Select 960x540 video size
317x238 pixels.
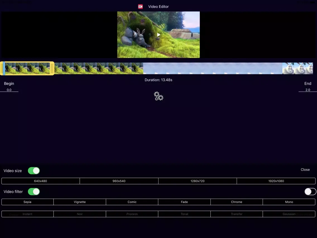(119, 181)
